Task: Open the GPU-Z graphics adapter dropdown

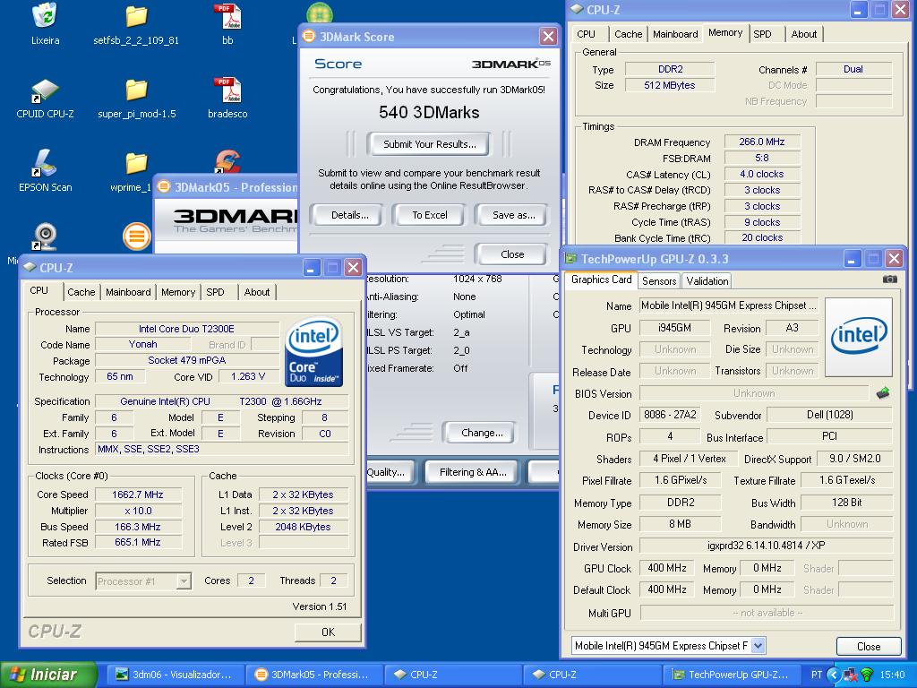Action: 758,645
